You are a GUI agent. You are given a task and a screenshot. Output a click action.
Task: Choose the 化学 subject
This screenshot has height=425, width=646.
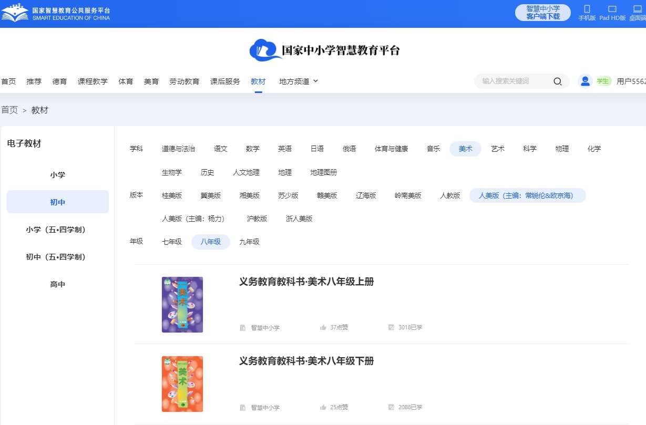tap(594, 149)
